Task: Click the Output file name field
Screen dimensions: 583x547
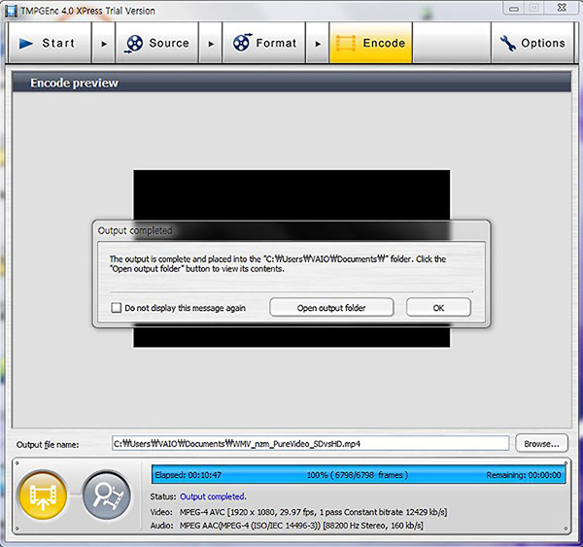Action: pyautogui.click(x=310, y=443)
